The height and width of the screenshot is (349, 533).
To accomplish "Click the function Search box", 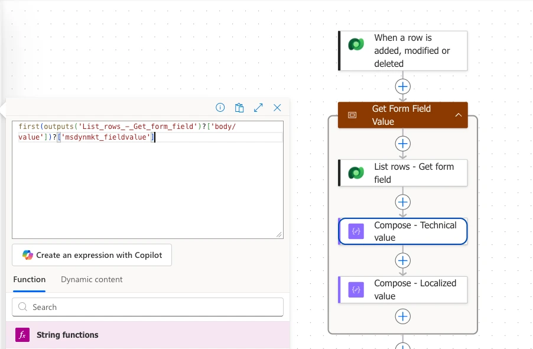I will pyautogui.click(x=148, y=307).
